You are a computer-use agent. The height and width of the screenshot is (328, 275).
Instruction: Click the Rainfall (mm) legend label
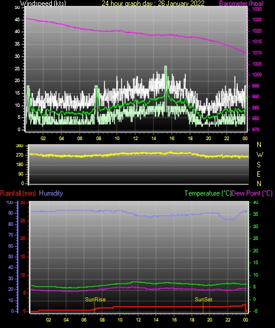tap(18, 193)
